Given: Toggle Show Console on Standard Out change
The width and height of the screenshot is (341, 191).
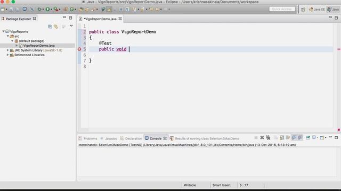Looking at the screenshot, I should pyautogui.click(x=294, y=137).
